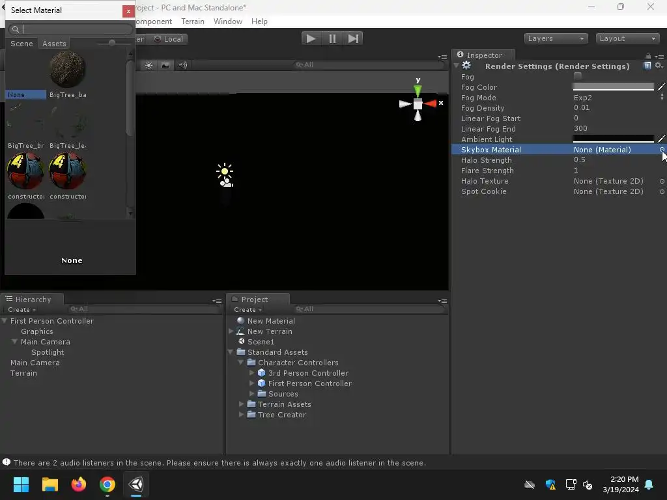Switch to Assets tab in Select Material

coord(54,44)
